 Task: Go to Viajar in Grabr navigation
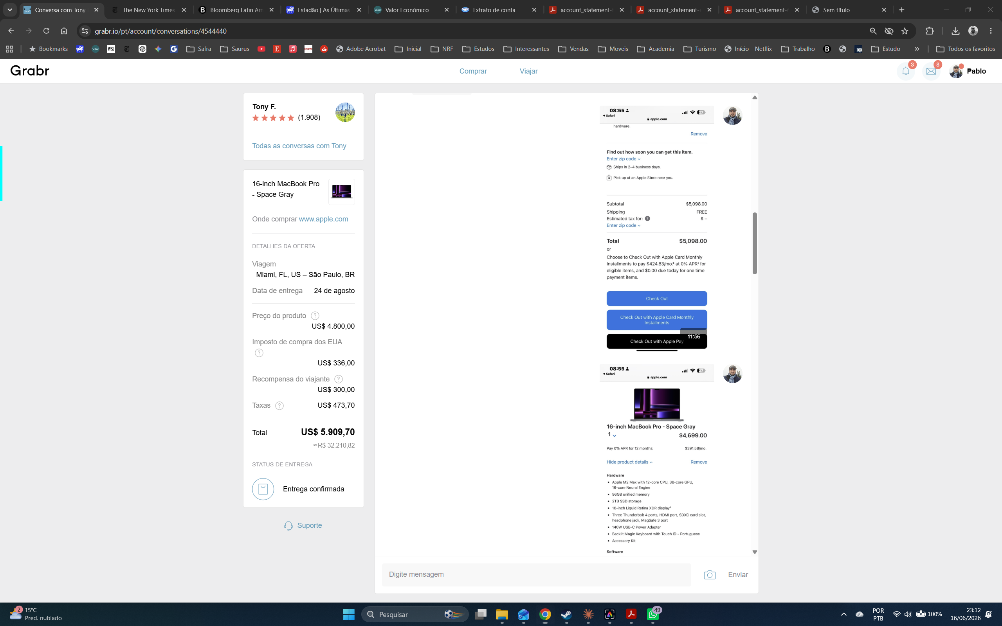528,71
